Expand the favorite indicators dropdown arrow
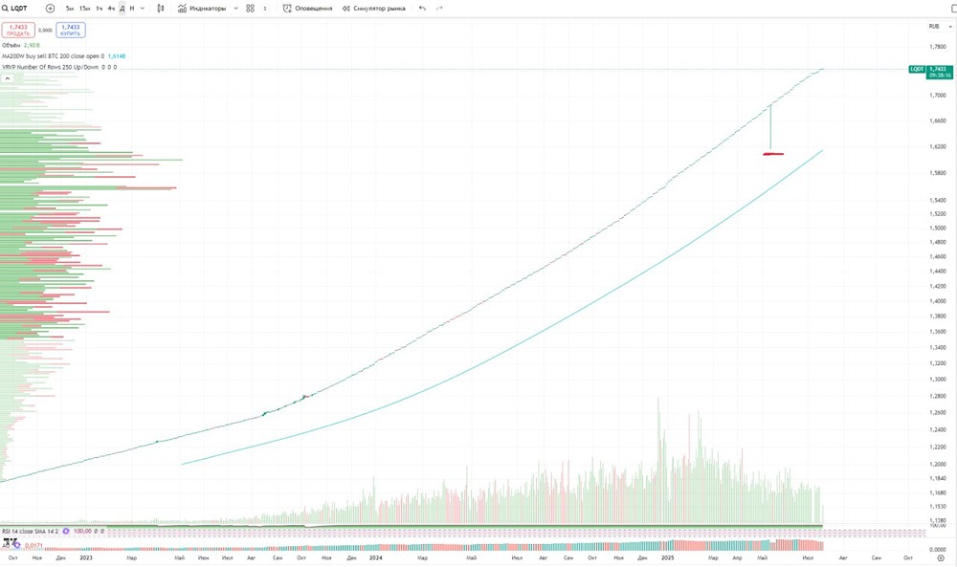957x567 pixels. coord(236,9)
